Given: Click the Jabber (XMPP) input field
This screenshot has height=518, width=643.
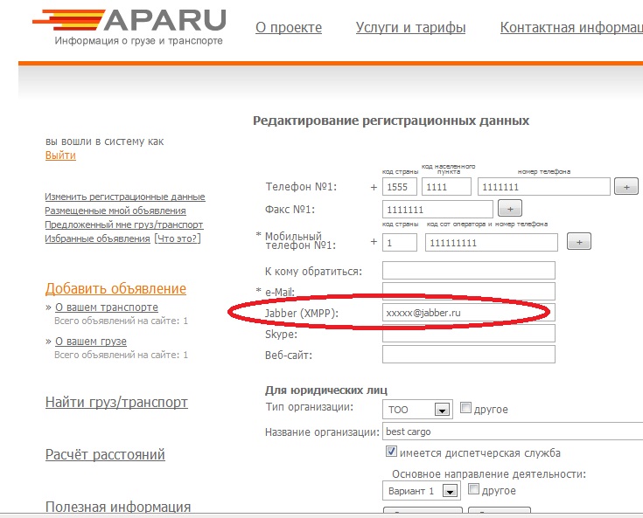Looking at the screenshot, I should (469, 313).
